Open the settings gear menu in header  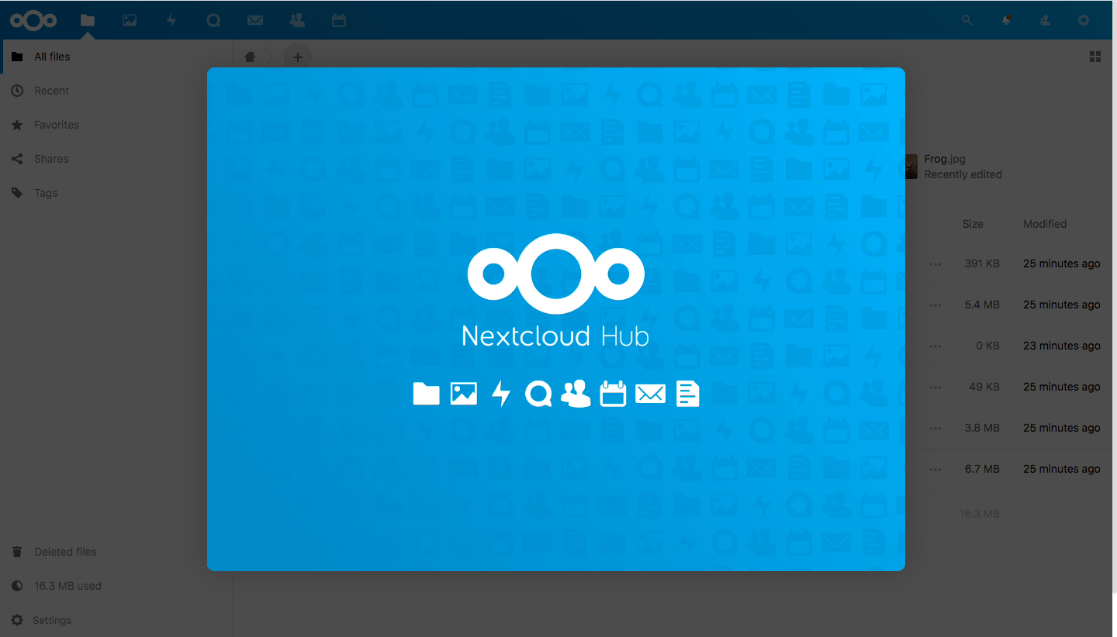tap(1084, 21)
